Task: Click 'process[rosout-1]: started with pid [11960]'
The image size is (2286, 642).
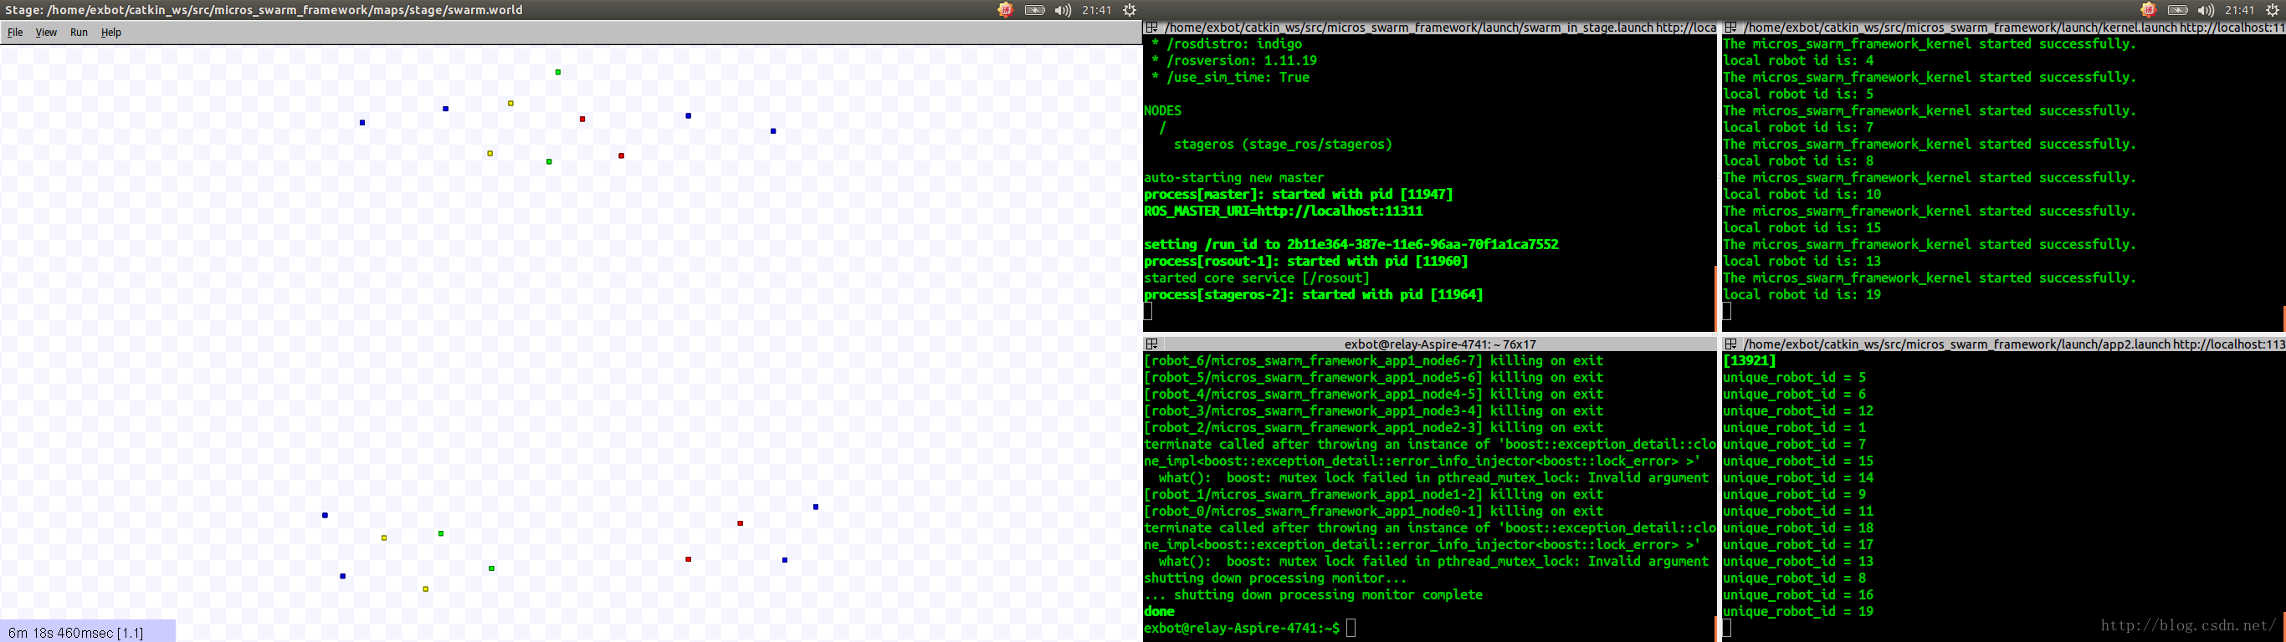Action: pyautogui.click(x=1306, y=262)
